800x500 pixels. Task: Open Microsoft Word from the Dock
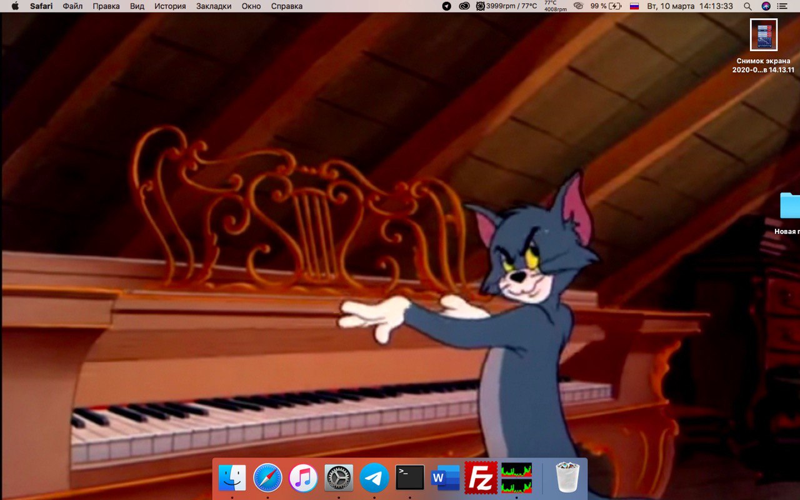[446, 478]
